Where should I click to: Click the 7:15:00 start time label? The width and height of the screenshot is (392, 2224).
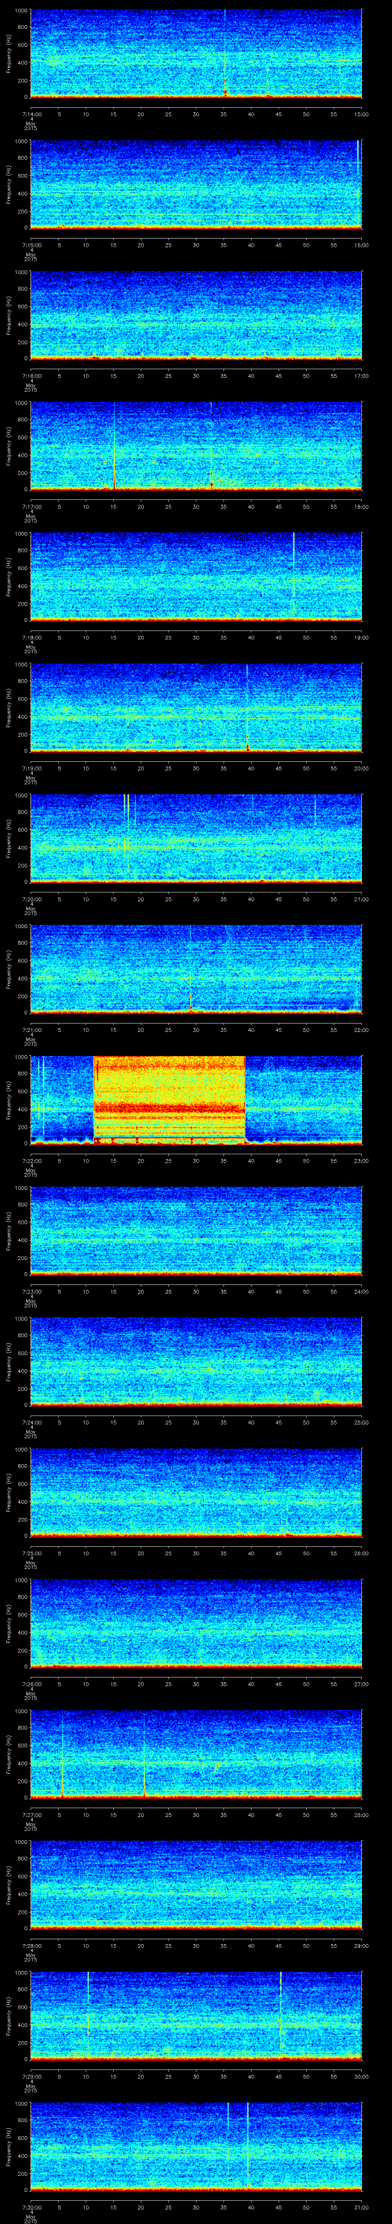click(31, 245)
